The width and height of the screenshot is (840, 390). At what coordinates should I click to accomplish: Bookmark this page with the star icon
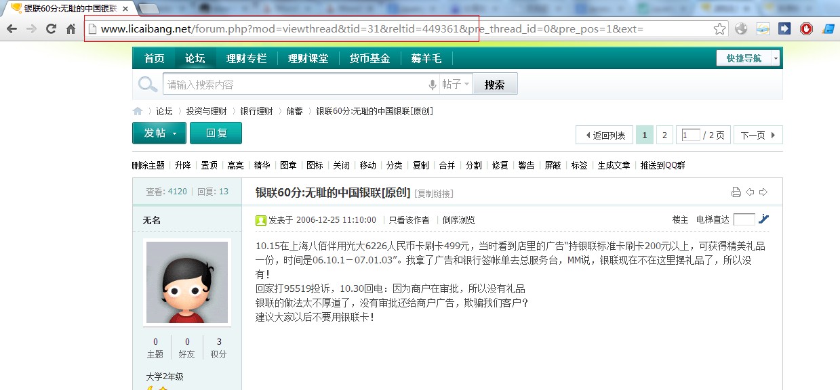click(x=719, y=29)
